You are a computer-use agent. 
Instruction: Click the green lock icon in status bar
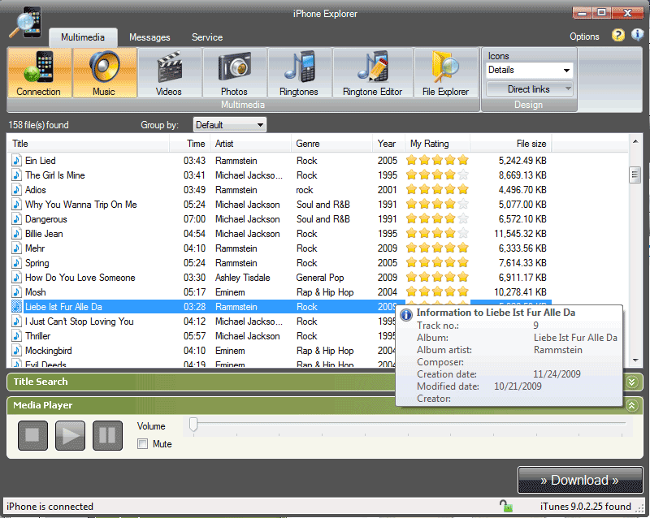(x=505, y=506)
